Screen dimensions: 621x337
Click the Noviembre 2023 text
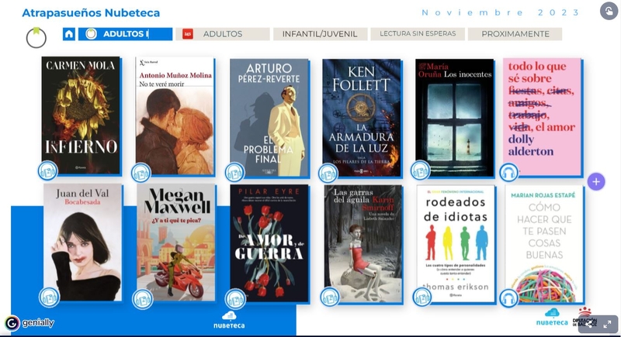coord(501,12)
